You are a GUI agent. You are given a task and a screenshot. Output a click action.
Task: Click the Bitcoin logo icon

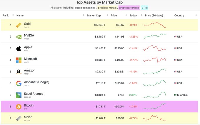[19, 106]
